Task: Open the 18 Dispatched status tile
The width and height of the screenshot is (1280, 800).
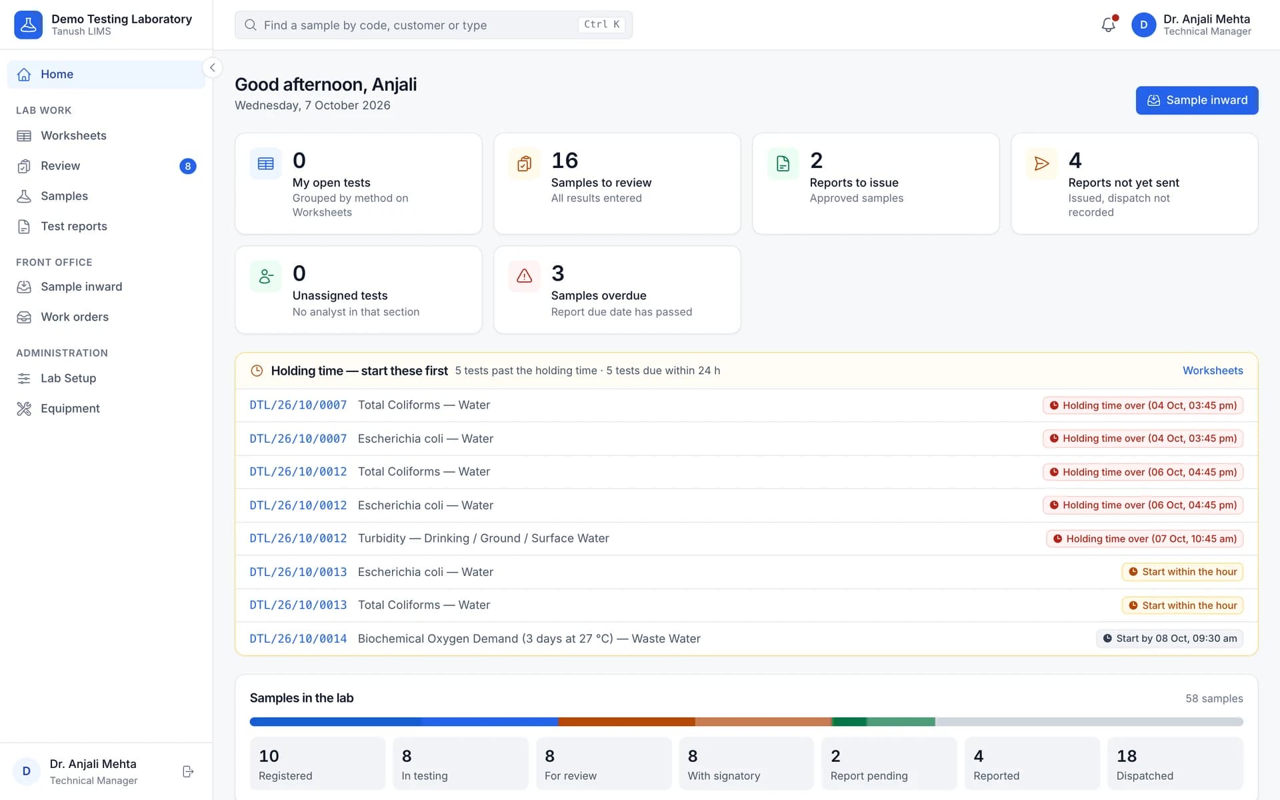Action: (1175, 763)
